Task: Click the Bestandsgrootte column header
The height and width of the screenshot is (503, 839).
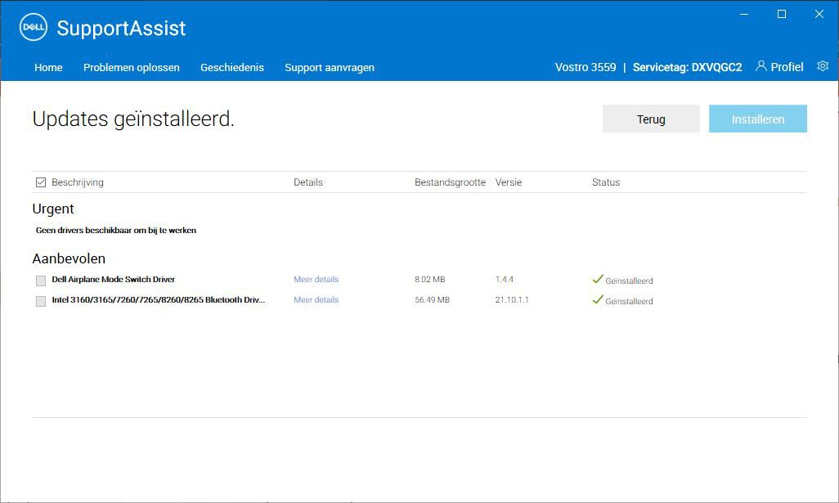Action: (450, 182)
